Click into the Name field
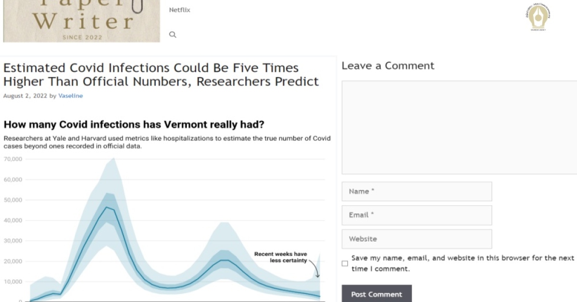Viewport: 577px width, 302px height. [x=417, y=191]
